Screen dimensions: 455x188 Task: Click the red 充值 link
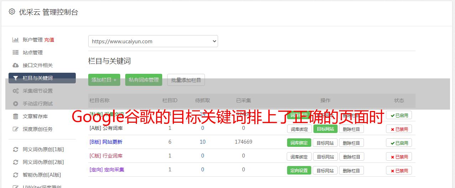49,40
